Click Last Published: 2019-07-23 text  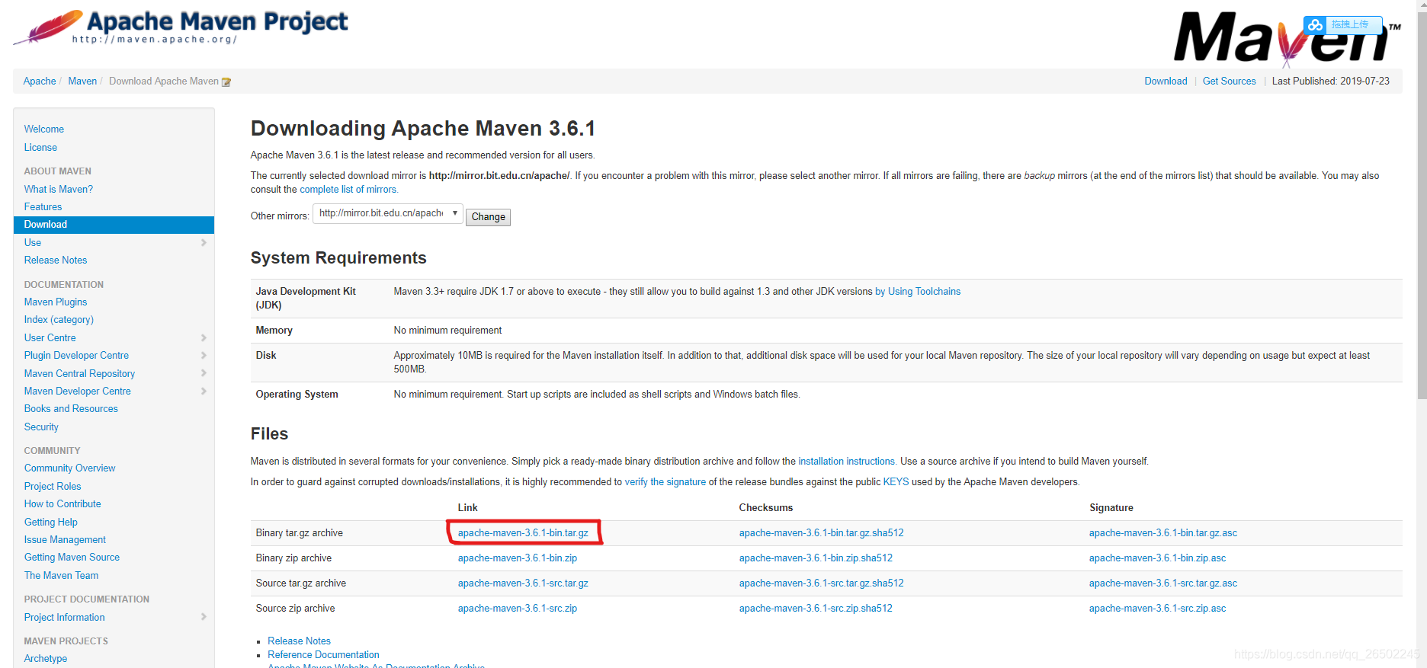click(1330, 82)
